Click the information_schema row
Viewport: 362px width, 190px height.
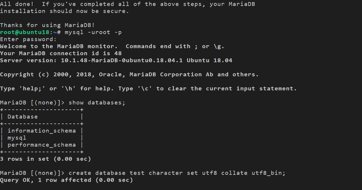point(42,131)
